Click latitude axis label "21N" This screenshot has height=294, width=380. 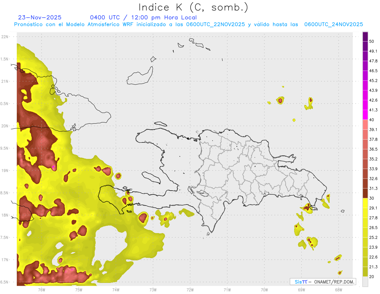click(5, 82)
